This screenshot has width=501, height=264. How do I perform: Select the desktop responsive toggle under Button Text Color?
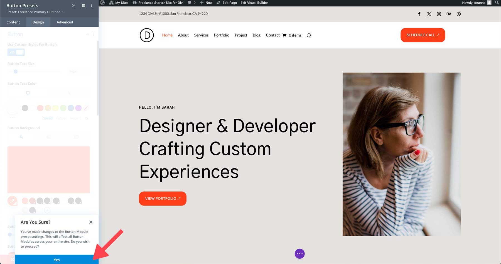[x=28, y=93]
